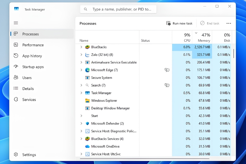Click the Details list icon

(16, 88)
